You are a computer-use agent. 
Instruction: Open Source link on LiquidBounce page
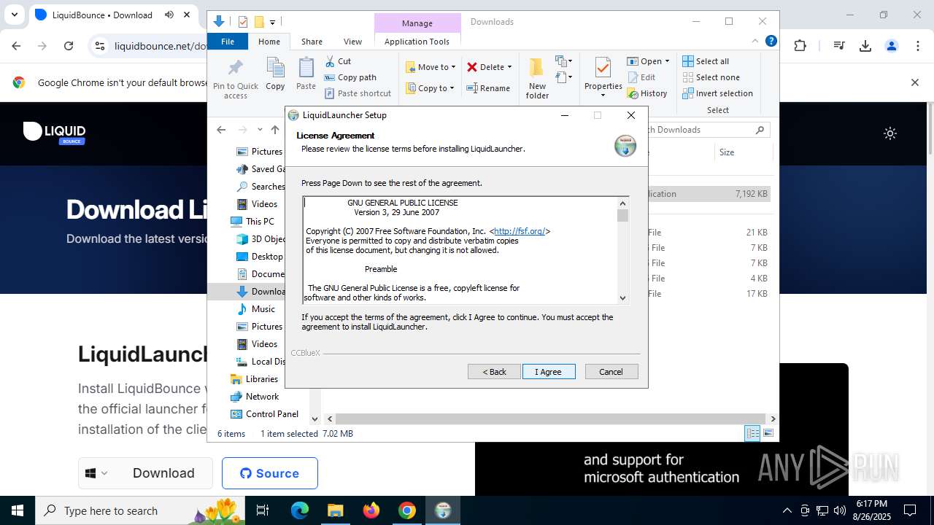[x=270, y=473]
